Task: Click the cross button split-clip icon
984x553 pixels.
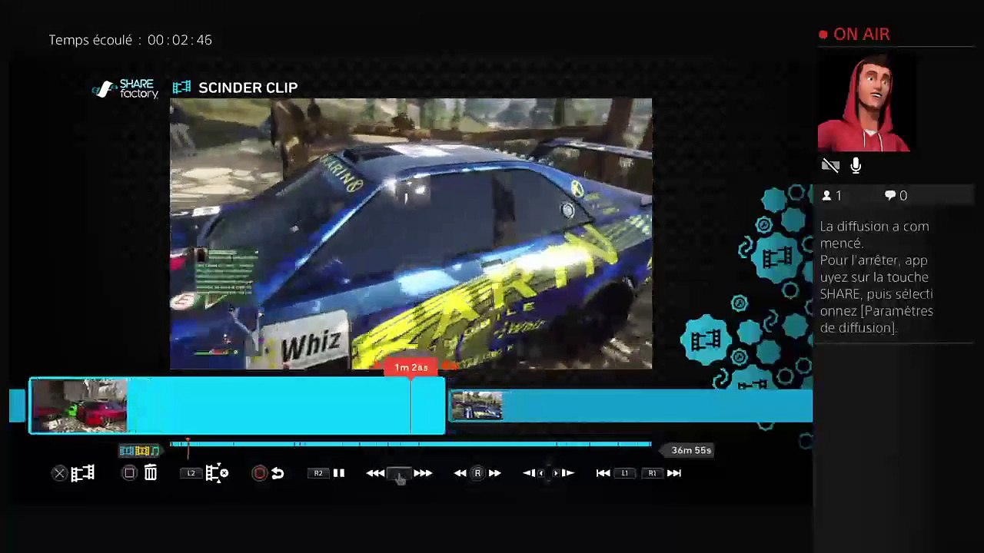Action: click(59, 474)
